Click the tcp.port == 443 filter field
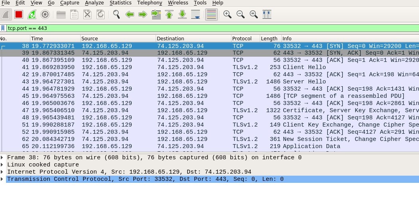This screenshot has height=206, width=419. 212,28
